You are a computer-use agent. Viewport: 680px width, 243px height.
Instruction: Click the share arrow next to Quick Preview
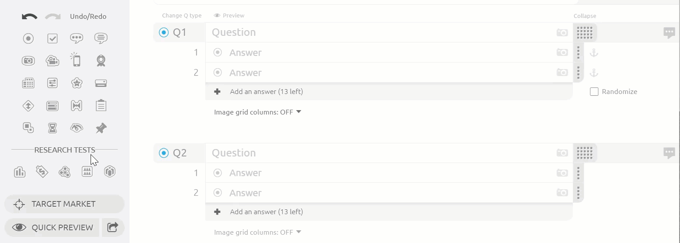113,227
